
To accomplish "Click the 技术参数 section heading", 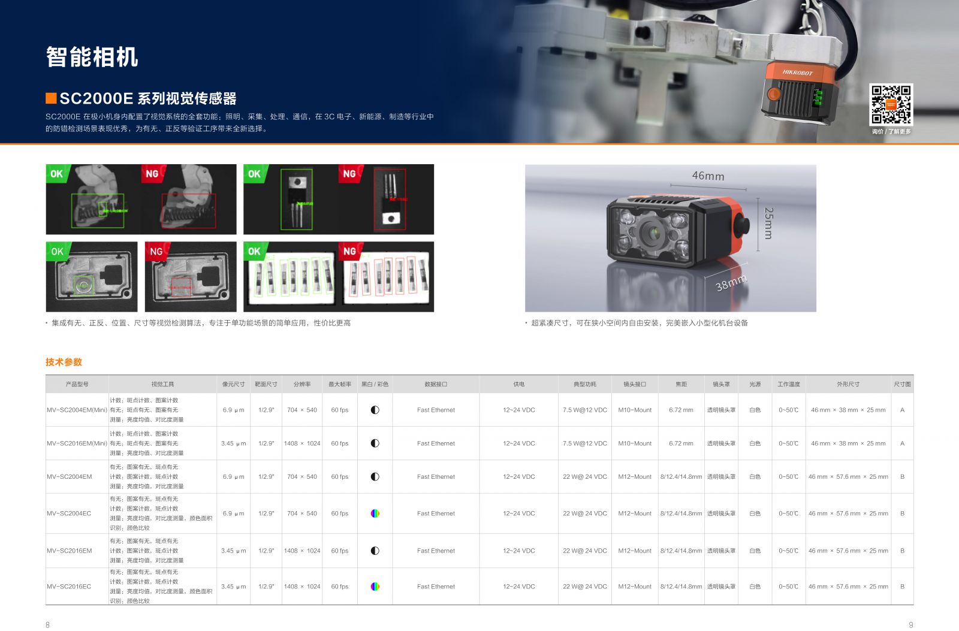I will point(64,362).
